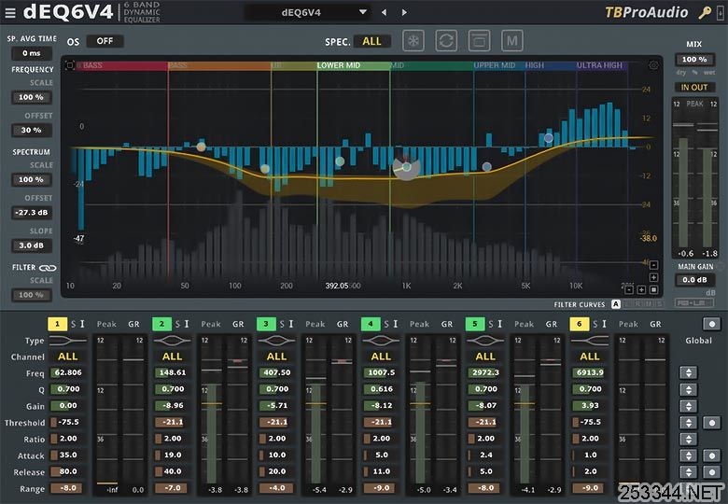The width and height of the screenshot is (728, 504).
Task: Open the SPEC. ALL channel selector
Action: click(371, 41)
